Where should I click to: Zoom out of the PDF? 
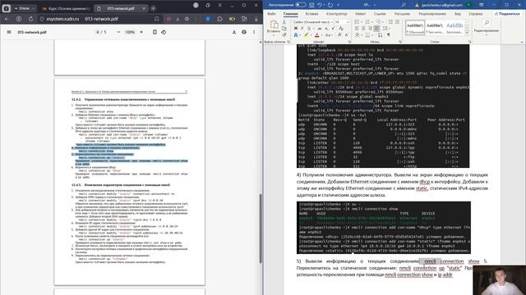(118, 32)
